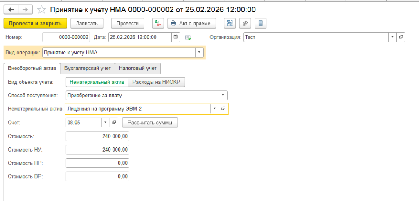This screenshot has height=201, width=419.
Task: Post the document with Провести
Action: click(128, 23)
